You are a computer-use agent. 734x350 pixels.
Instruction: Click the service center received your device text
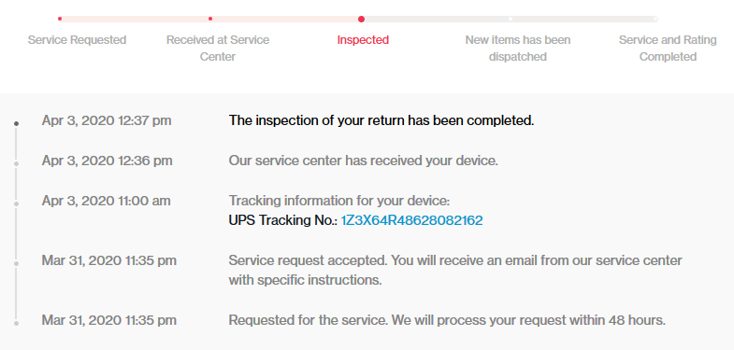pos(364,161)
